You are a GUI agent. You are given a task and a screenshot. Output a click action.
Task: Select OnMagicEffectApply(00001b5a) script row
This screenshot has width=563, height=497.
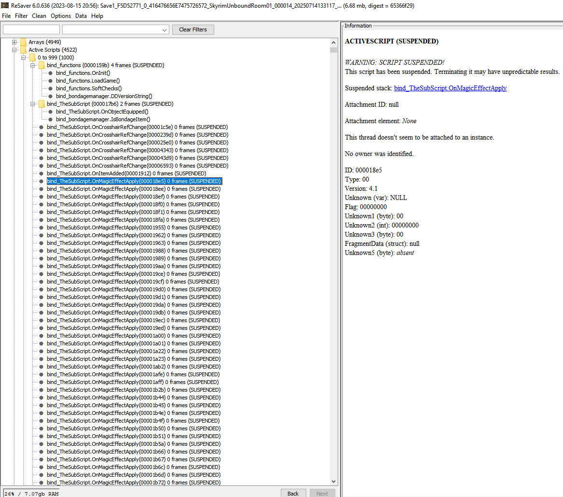134,444
